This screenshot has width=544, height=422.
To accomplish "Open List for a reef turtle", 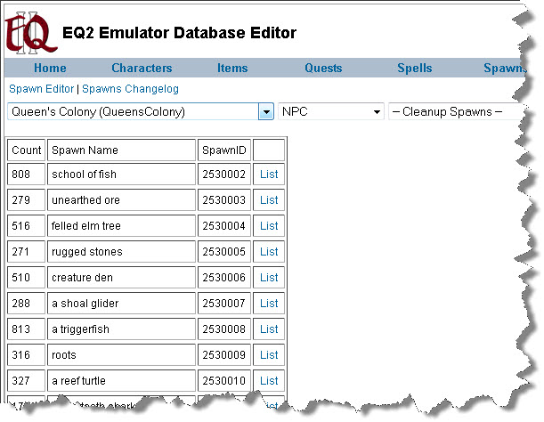I will pyautogui.click(x=269, y=381).
